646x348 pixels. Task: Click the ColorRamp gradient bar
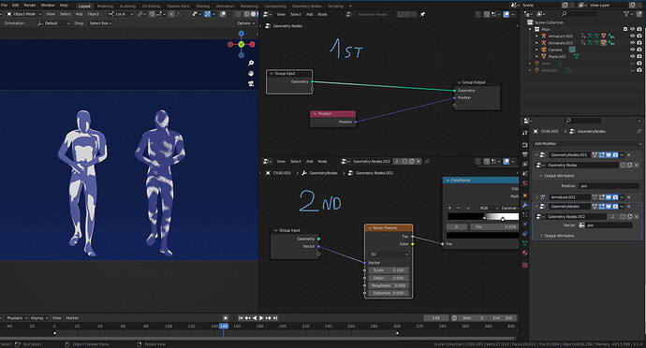pos(483,216)
